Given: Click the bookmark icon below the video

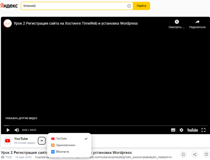Looking at the screenshot, I should 183,155.
